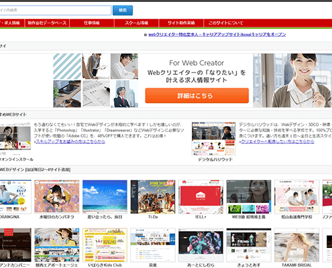
Task: Open the 制作会社データベース menu item
Action: (x=47, y=23)
